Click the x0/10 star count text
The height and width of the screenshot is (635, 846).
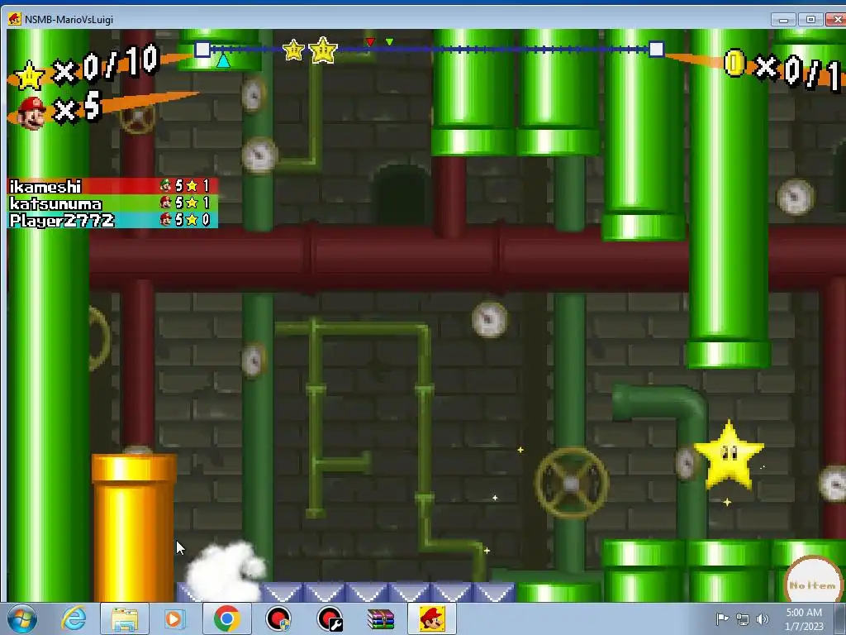[x=107, y=66]
